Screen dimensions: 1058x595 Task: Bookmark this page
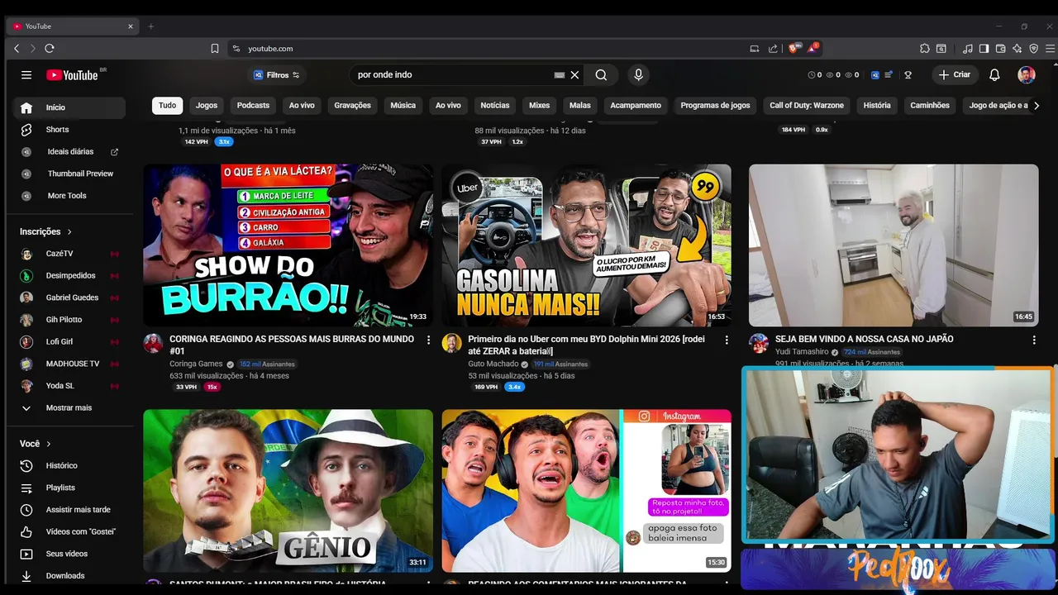[x=215, y=49]
